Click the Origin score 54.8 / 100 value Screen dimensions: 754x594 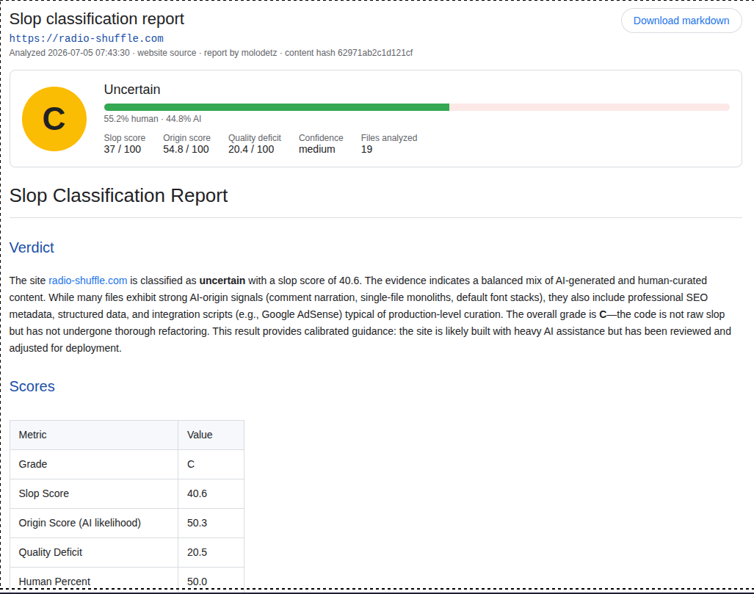coord(186,149)
